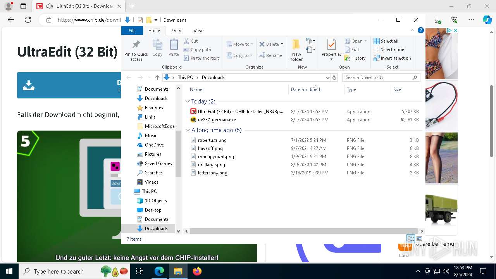
Task: Open Edge Copilot sidebar icon
Action: pos(487,20)
